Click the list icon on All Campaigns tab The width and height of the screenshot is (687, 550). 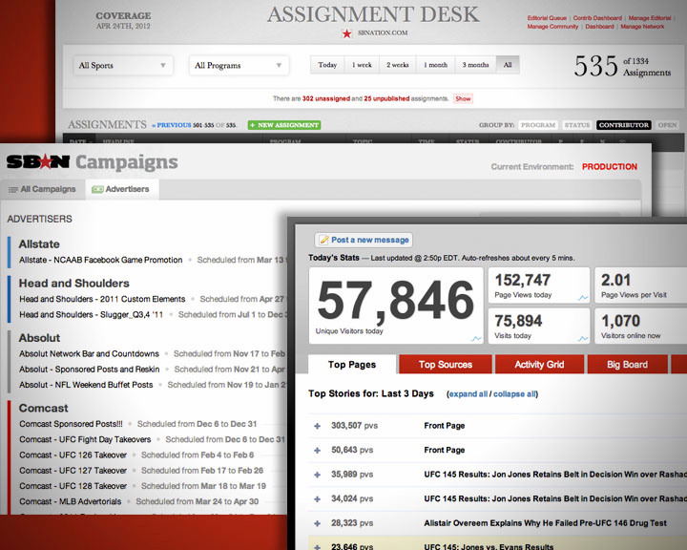13,189
